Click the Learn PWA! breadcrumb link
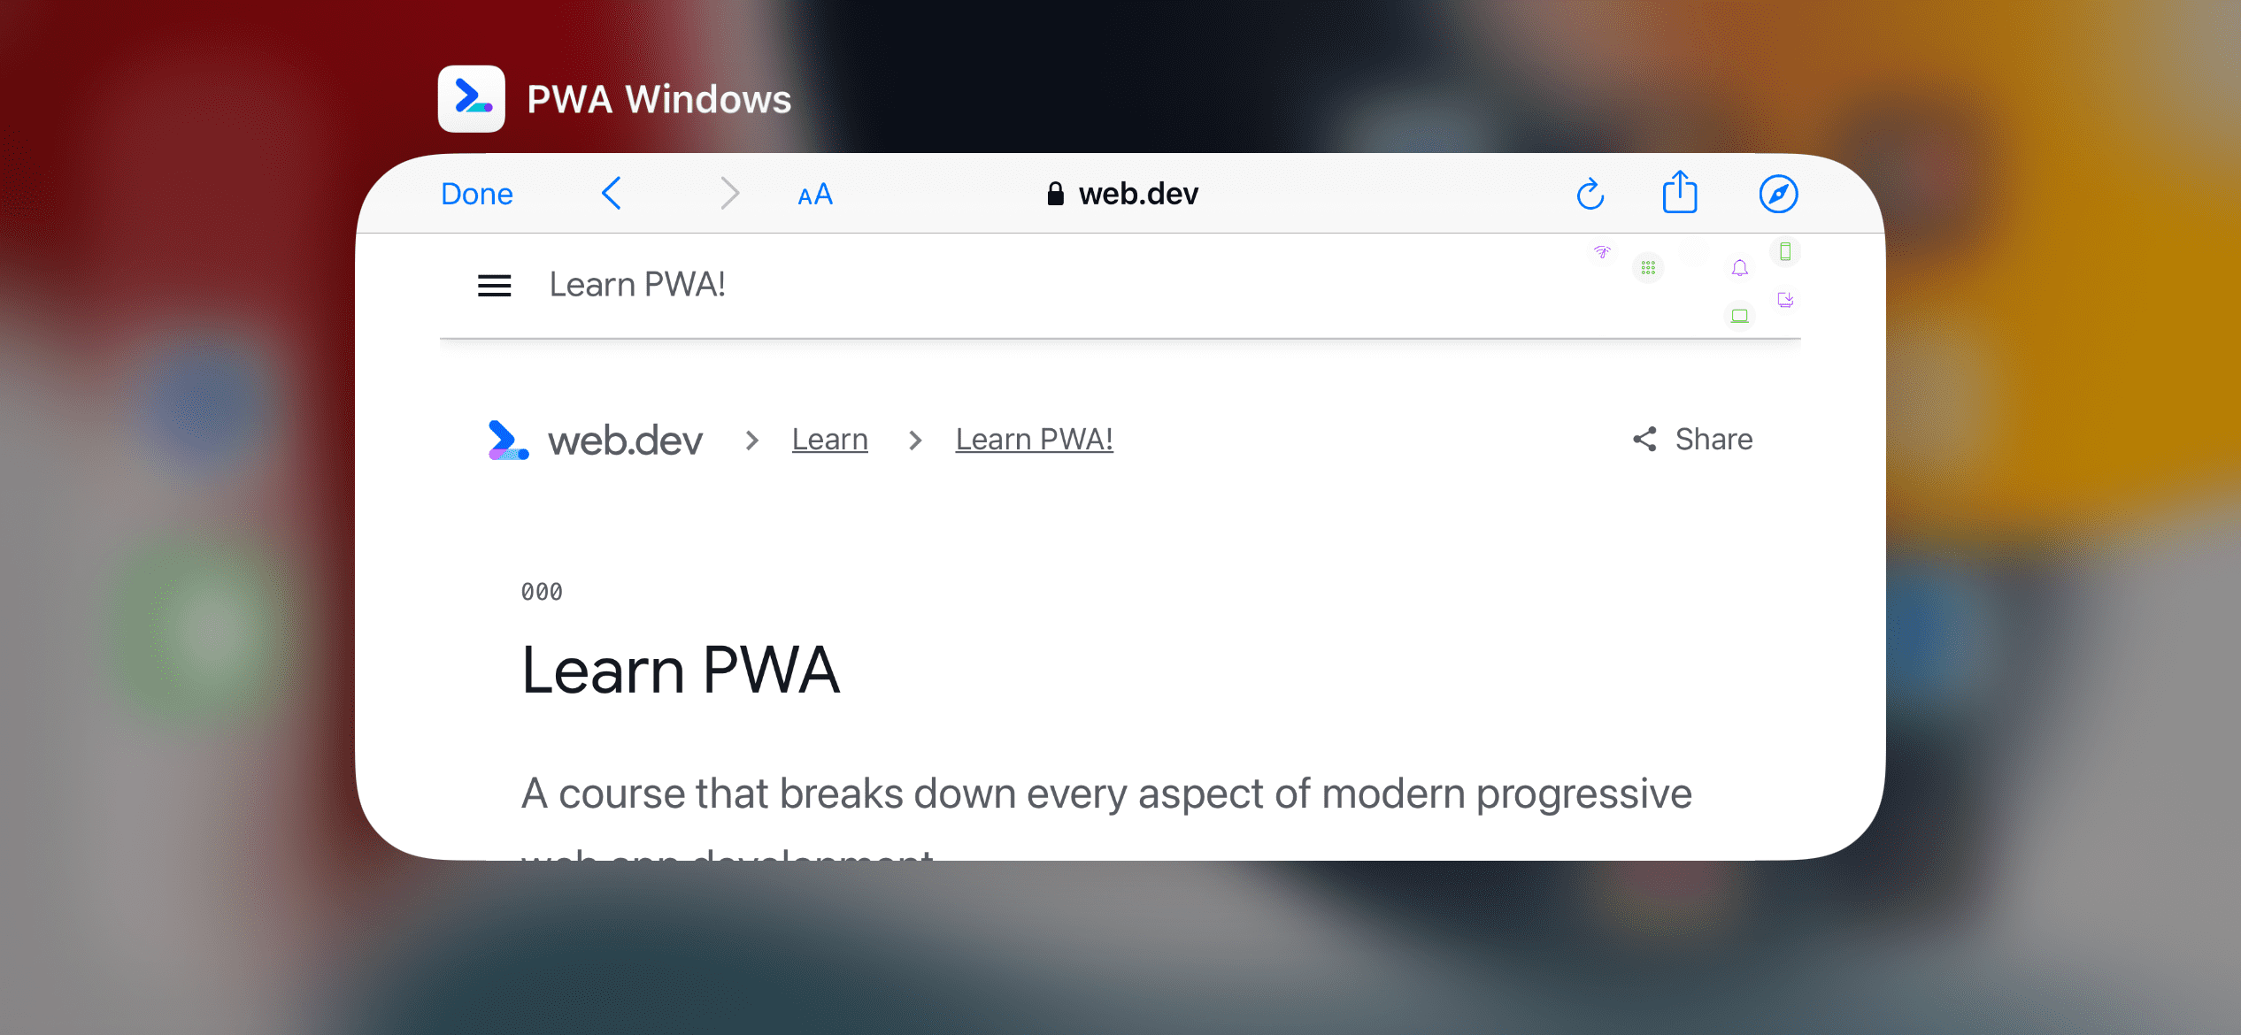This screenshot has height=1035, width=2241. click(x=1035, y=438)
